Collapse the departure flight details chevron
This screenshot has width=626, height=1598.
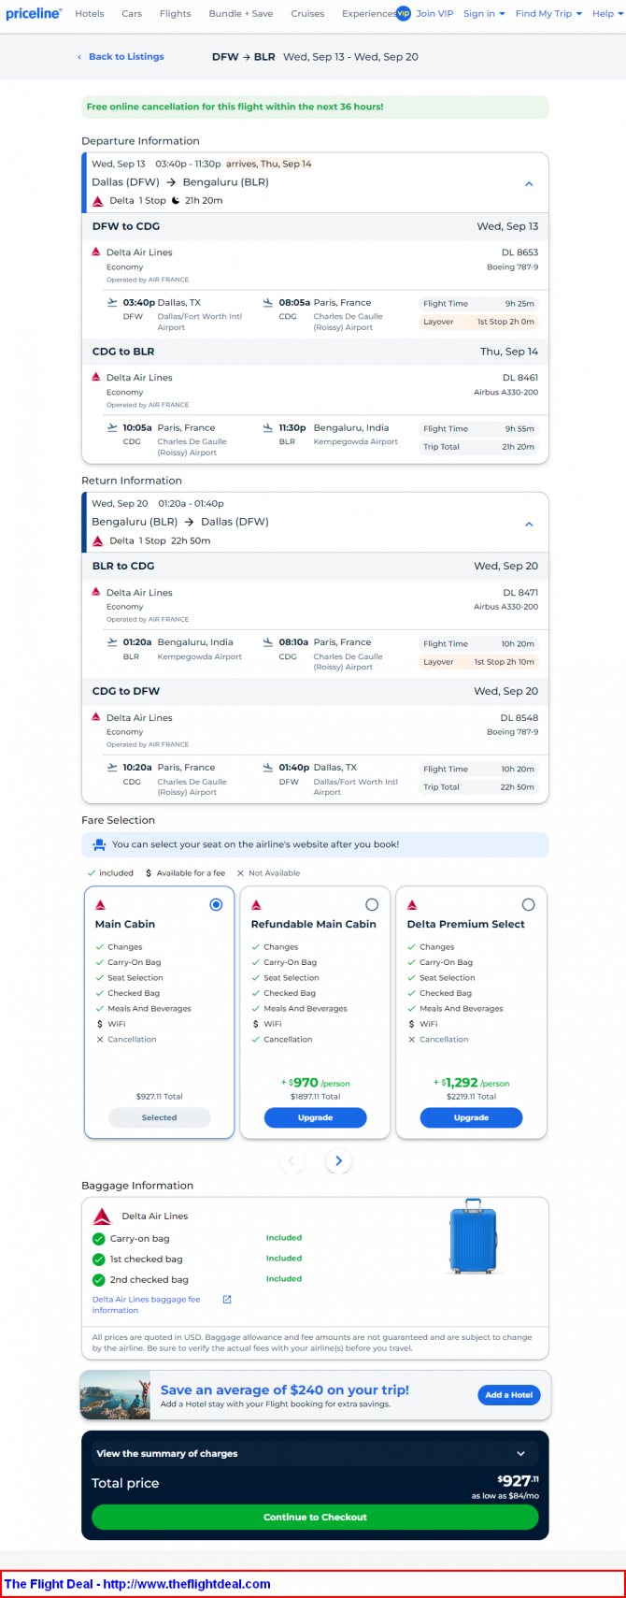pyautogui.click(x=529, y=184)
